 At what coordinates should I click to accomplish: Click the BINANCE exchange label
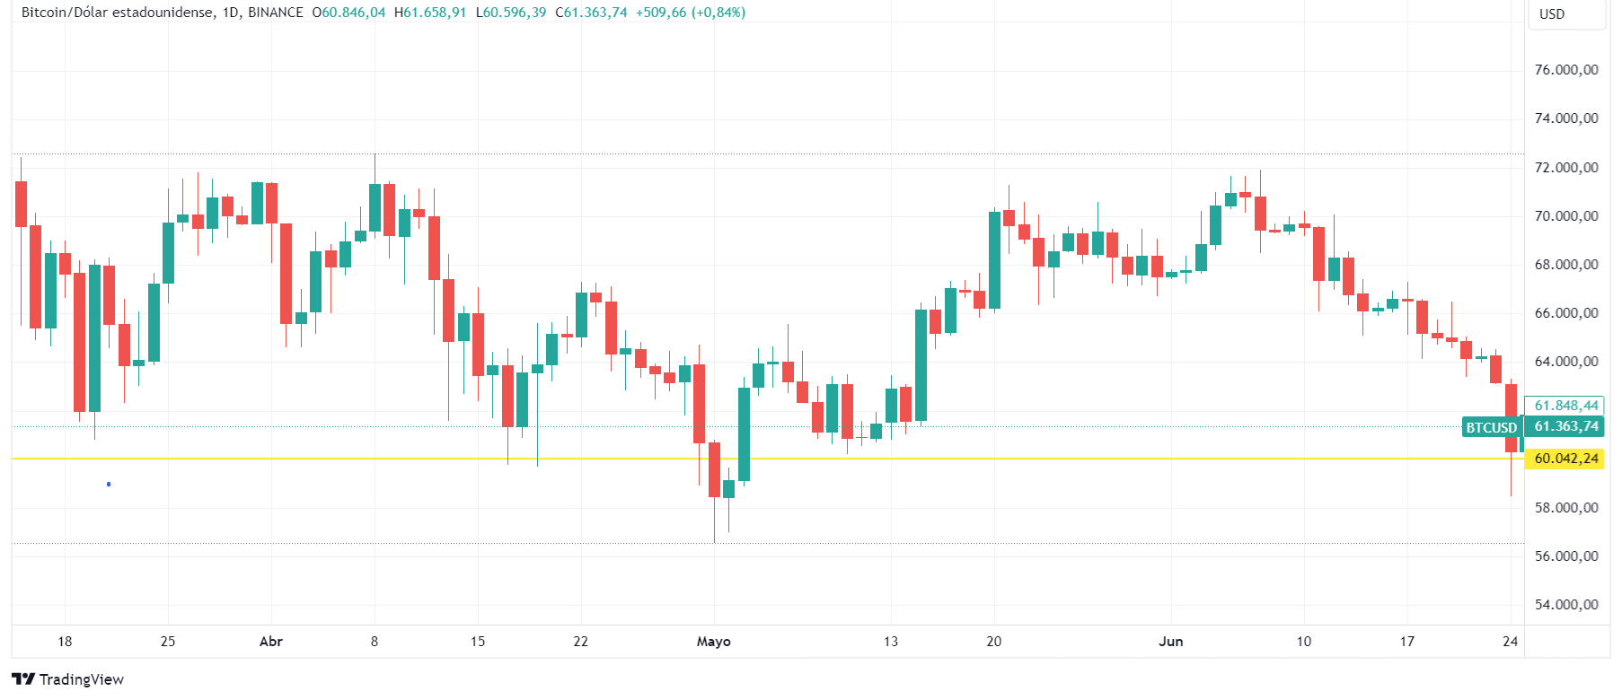(x=276, y=13)
